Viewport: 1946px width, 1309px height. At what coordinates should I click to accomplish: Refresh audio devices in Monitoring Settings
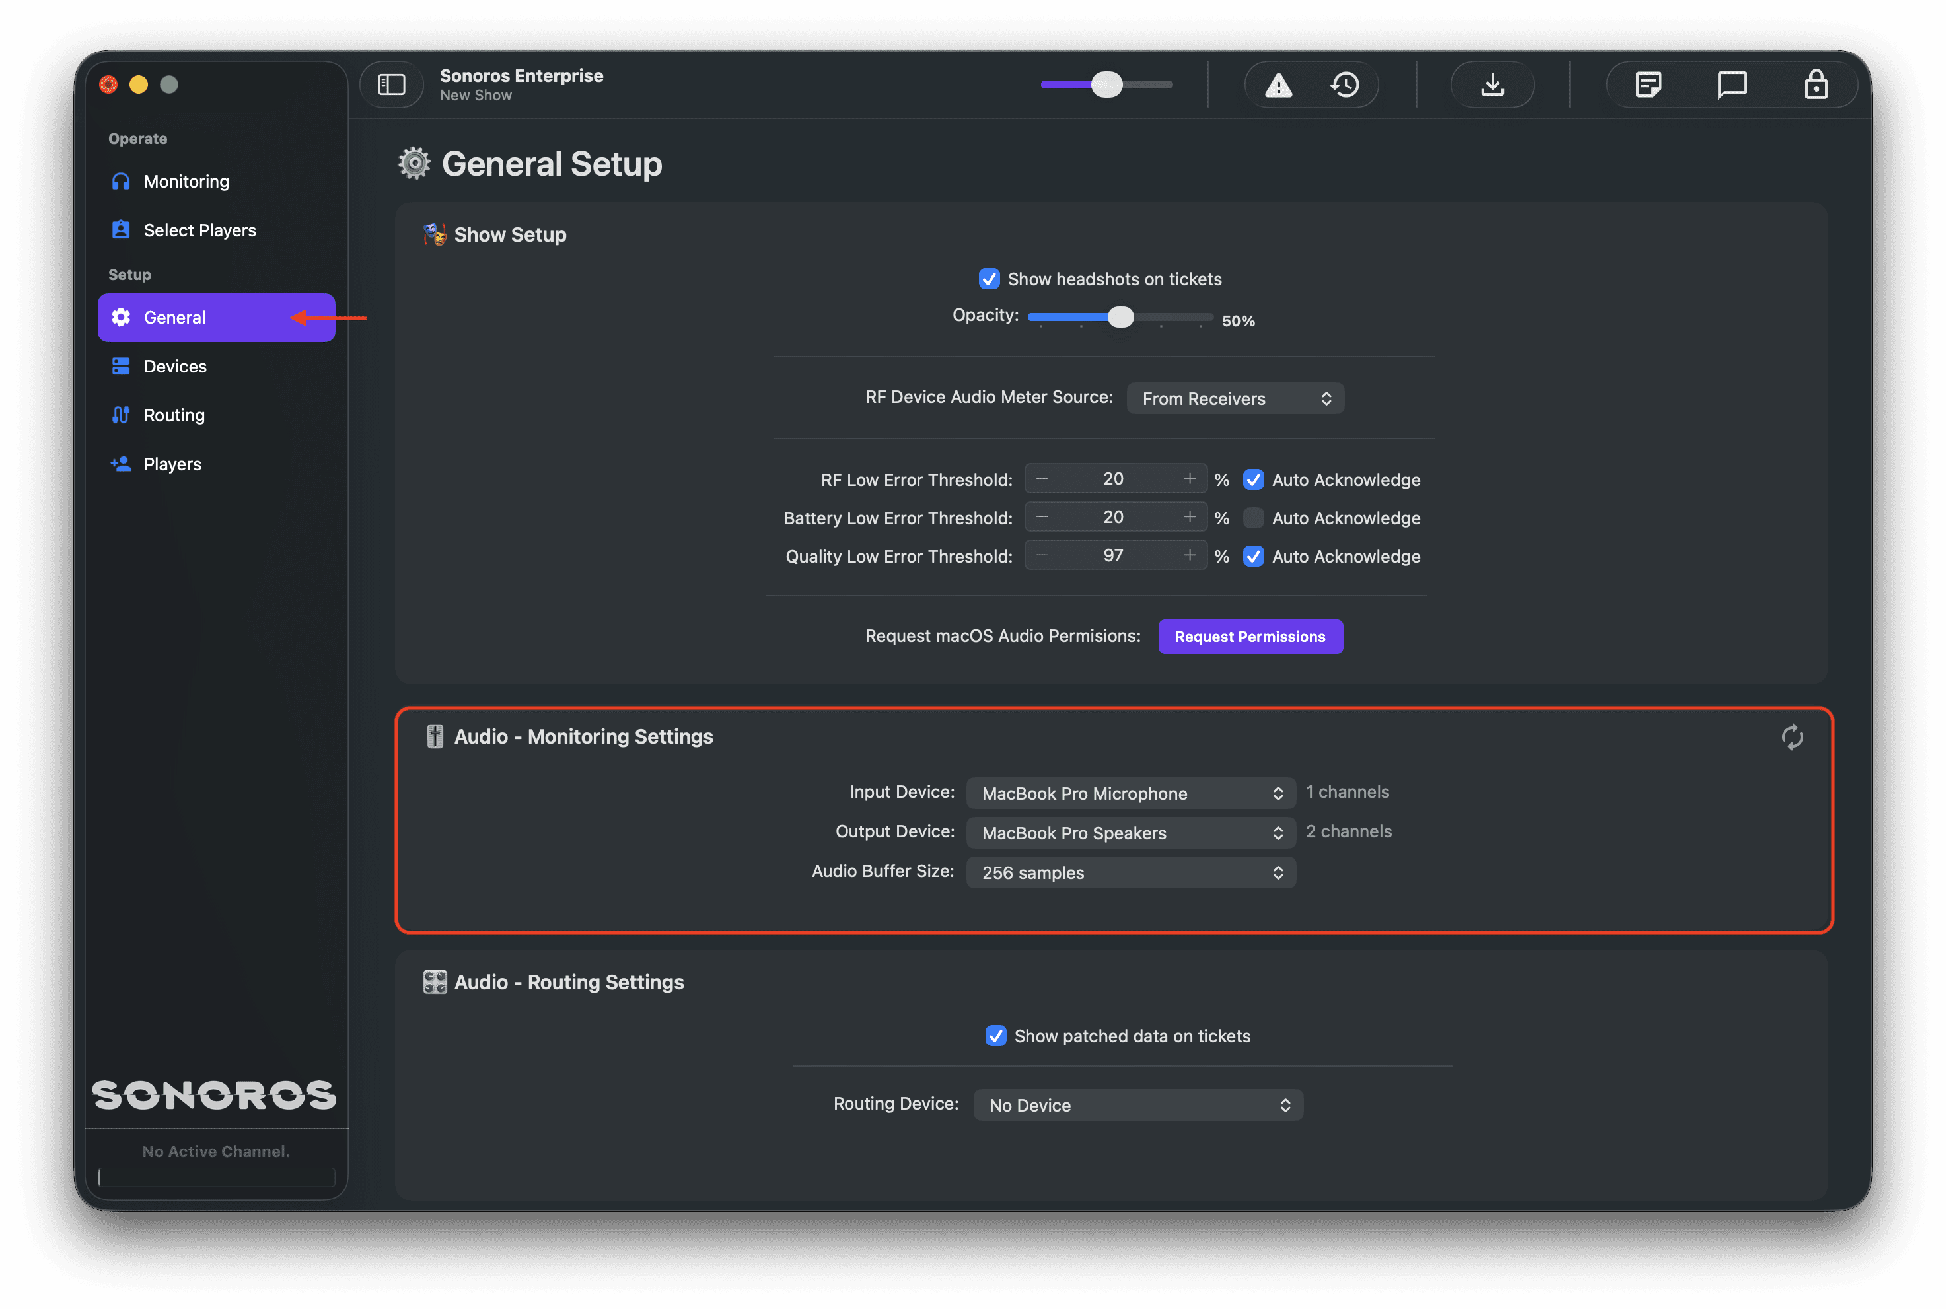pos(1791,737)
